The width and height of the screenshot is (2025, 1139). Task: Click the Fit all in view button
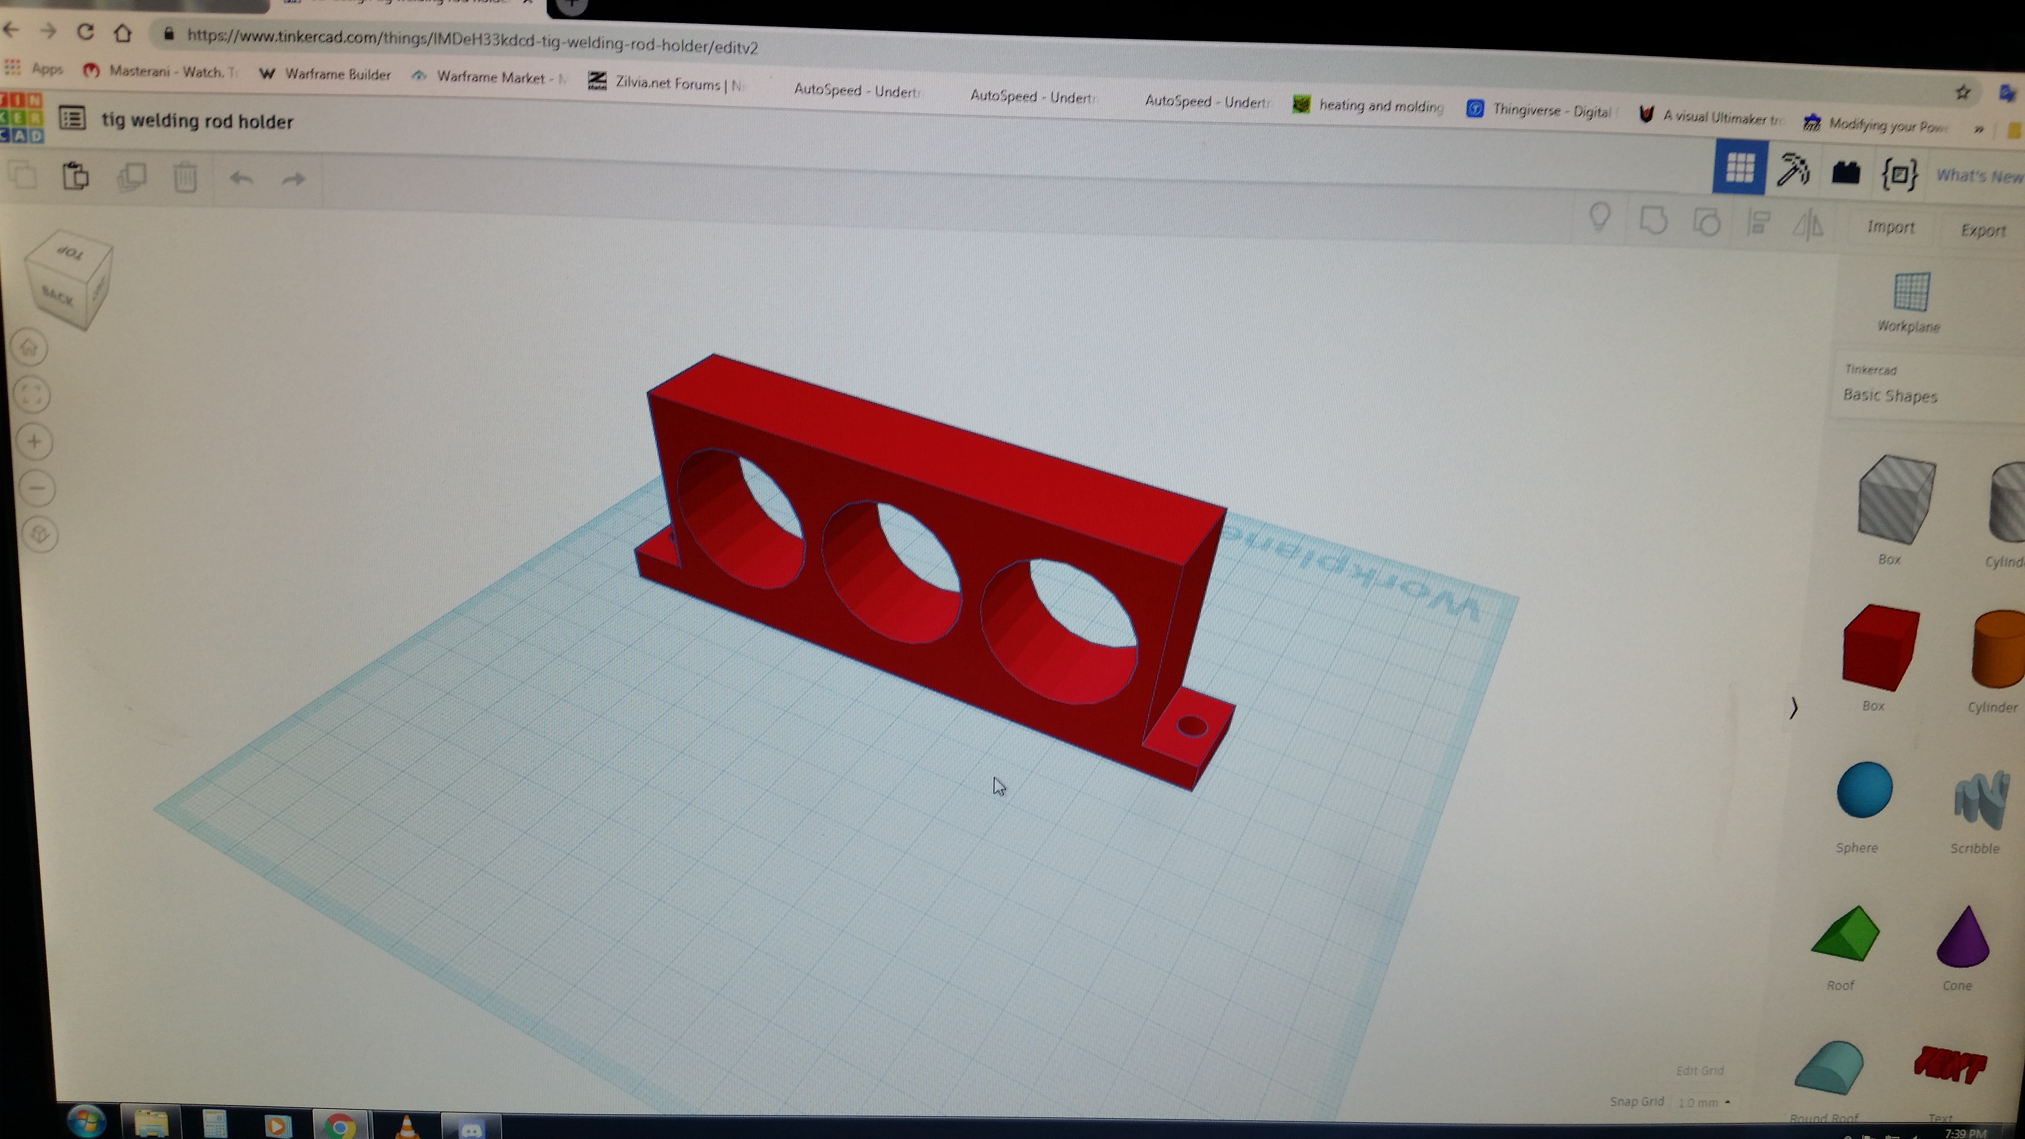point(31,395)
